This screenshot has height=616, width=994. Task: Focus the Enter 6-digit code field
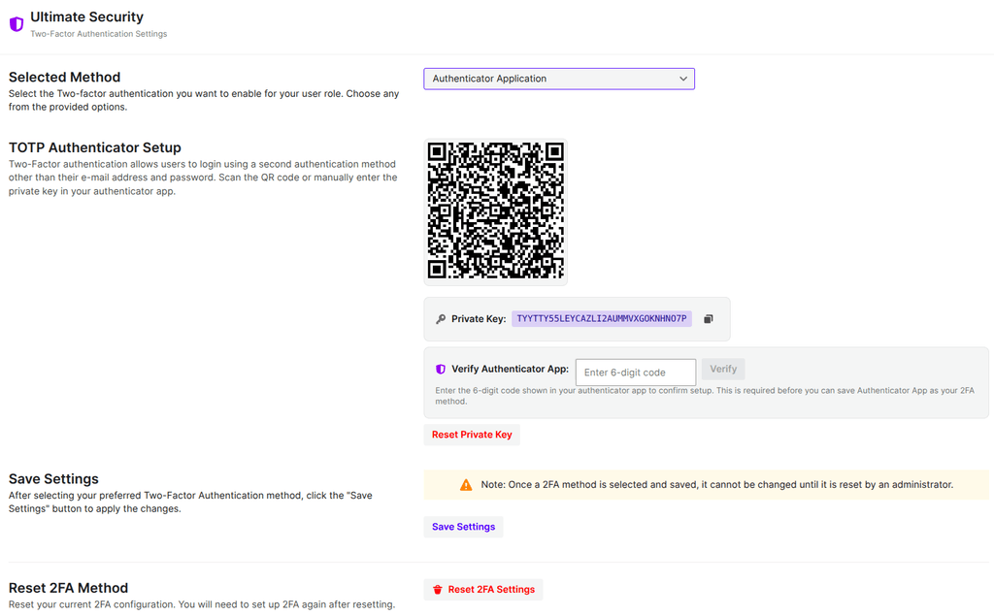click(635, 373)
